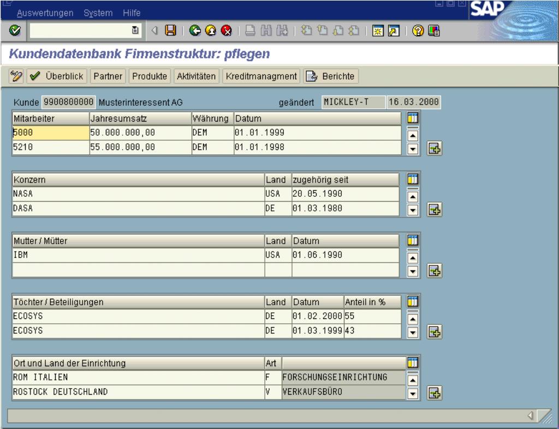Click the Find binoculars icon
This screenshot has height=429, width=559.
point(266,31)
